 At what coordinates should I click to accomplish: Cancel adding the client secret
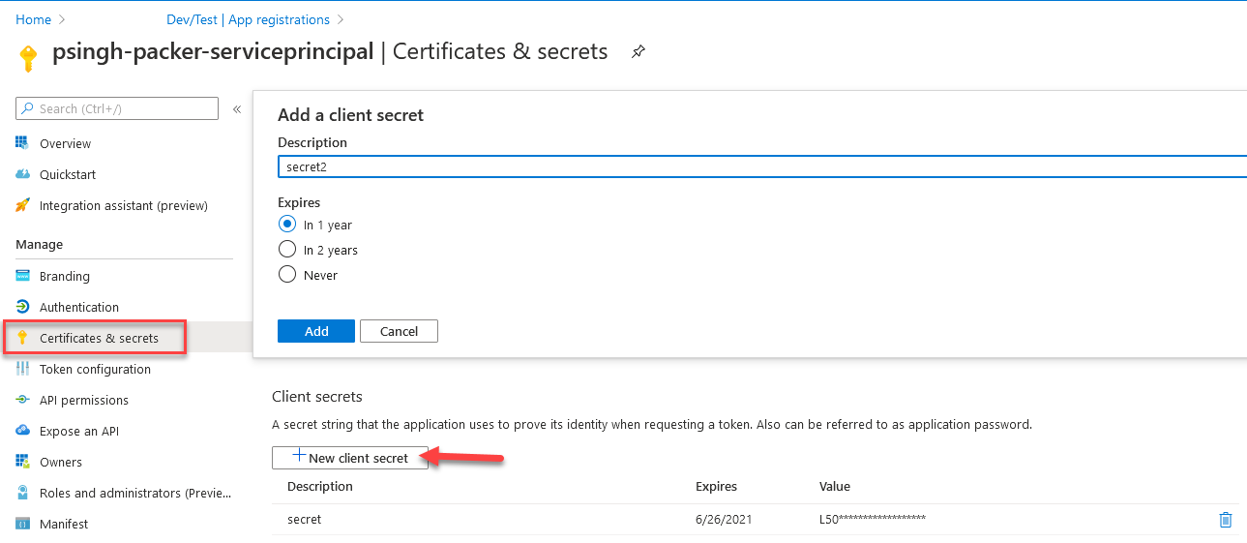pyautogui.click(x=399, y=331)
